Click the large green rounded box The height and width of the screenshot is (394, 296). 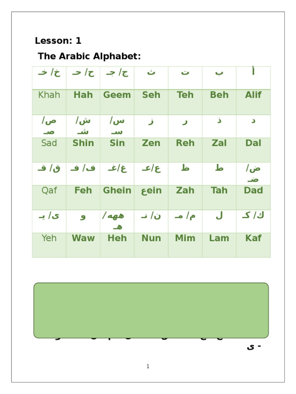pyautogui.click(x=151, y=310)
